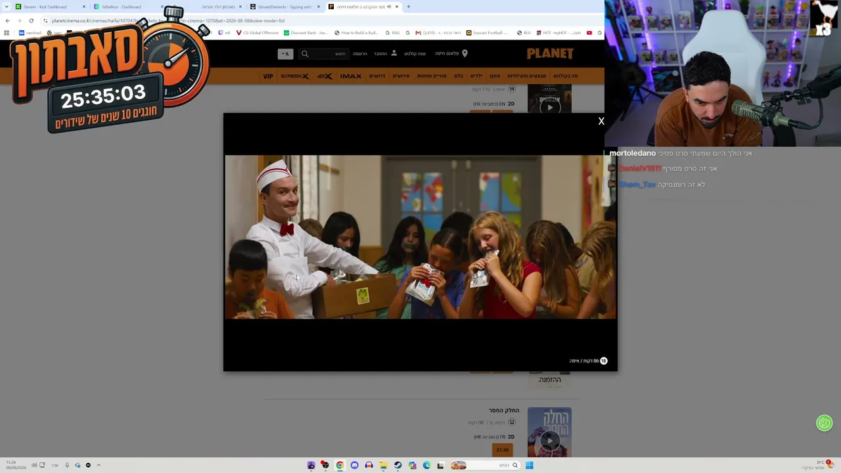Mute the audio-playing Planet cinema tab
Screen dimensions: 841x473
[x=389, y=7]
